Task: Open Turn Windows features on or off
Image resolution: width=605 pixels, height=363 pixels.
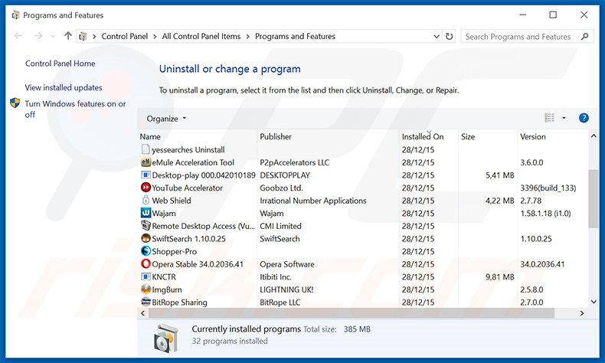Action: [x=75, y=110]
